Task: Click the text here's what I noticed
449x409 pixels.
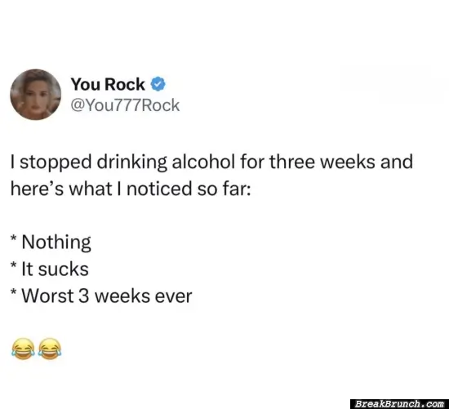Action: point(101,189)
